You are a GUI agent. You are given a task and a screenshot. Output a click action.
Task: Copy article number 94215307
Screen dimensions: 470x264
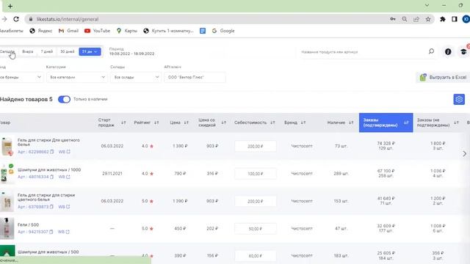(x=51, y=232)
